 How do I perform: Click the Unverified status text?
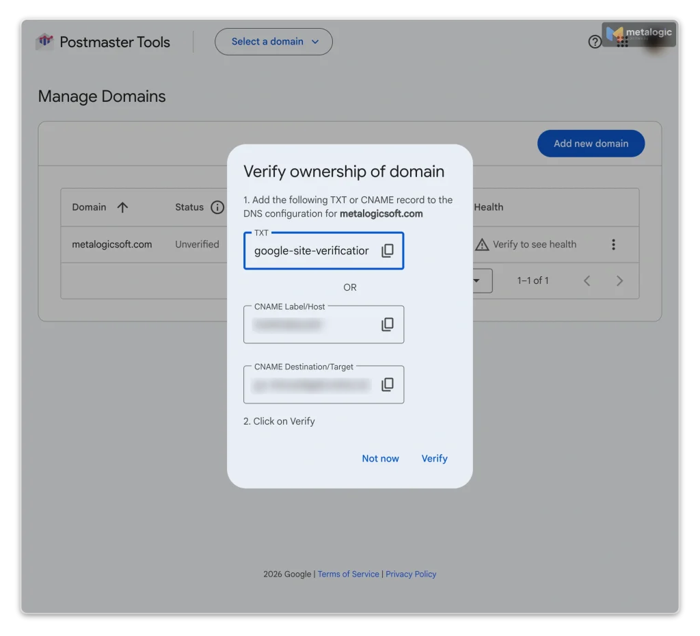click(x=197, y=244)
